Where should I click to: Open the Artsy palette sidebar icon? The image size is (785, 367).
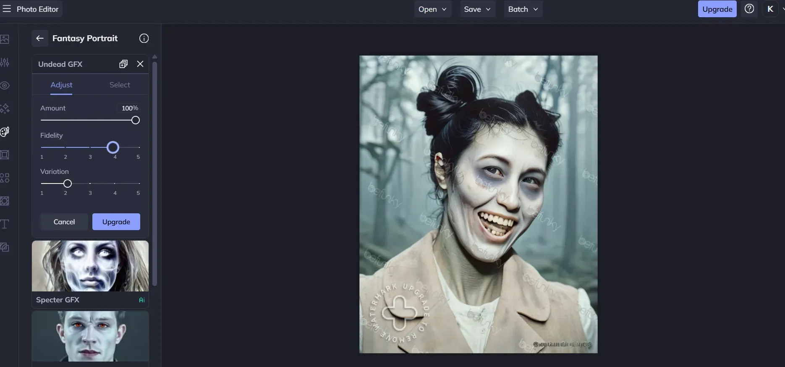(5, 132)
